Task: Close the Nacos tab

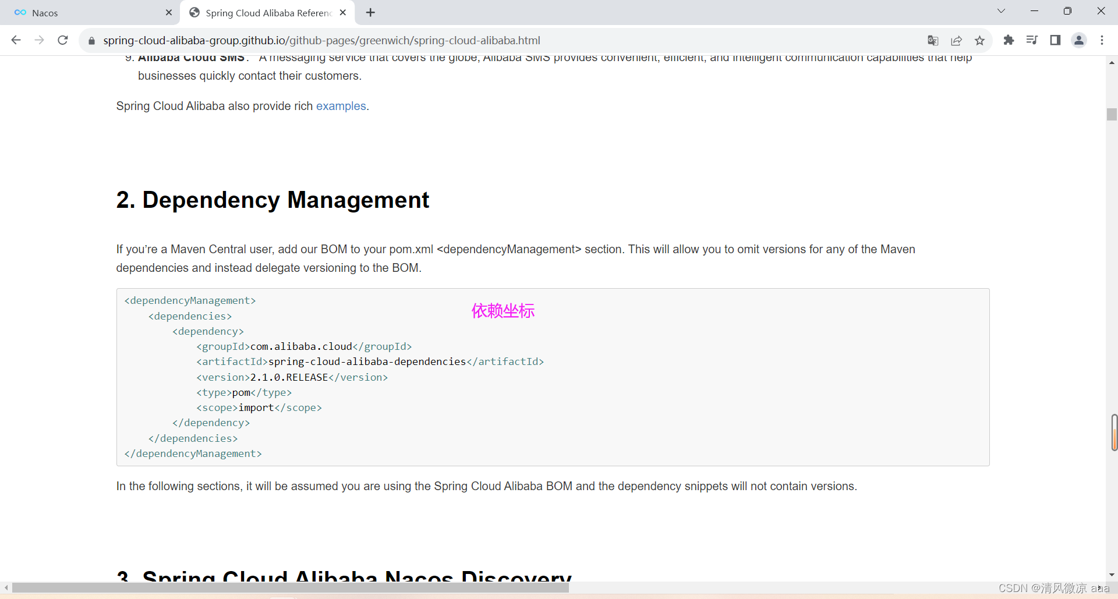Action: tap(169, 12)
